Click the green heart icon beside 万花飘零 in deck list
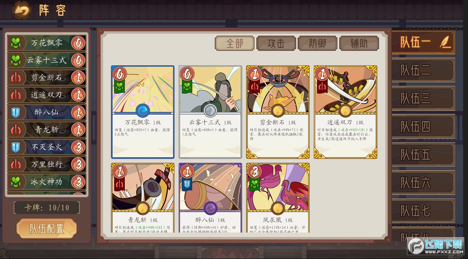Screen dimensions: 468x259 16,43
